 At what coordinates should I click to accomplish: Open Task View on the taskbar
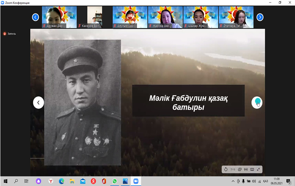click(x=26, y=181)
